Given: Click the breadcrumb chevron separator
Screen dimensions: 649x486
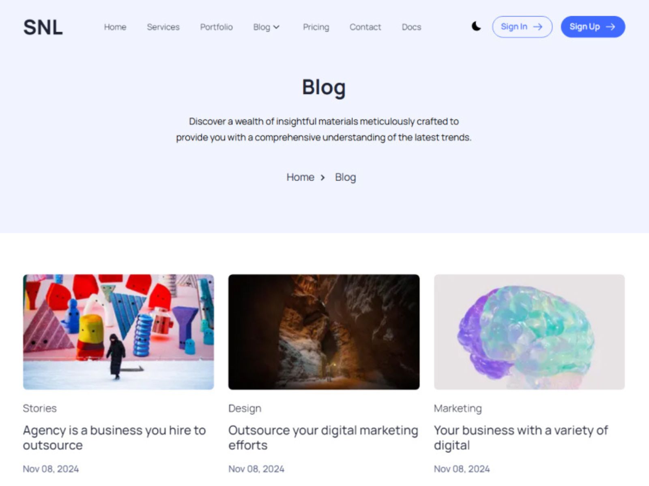Looking at the screenshot, I should [323, 177].
